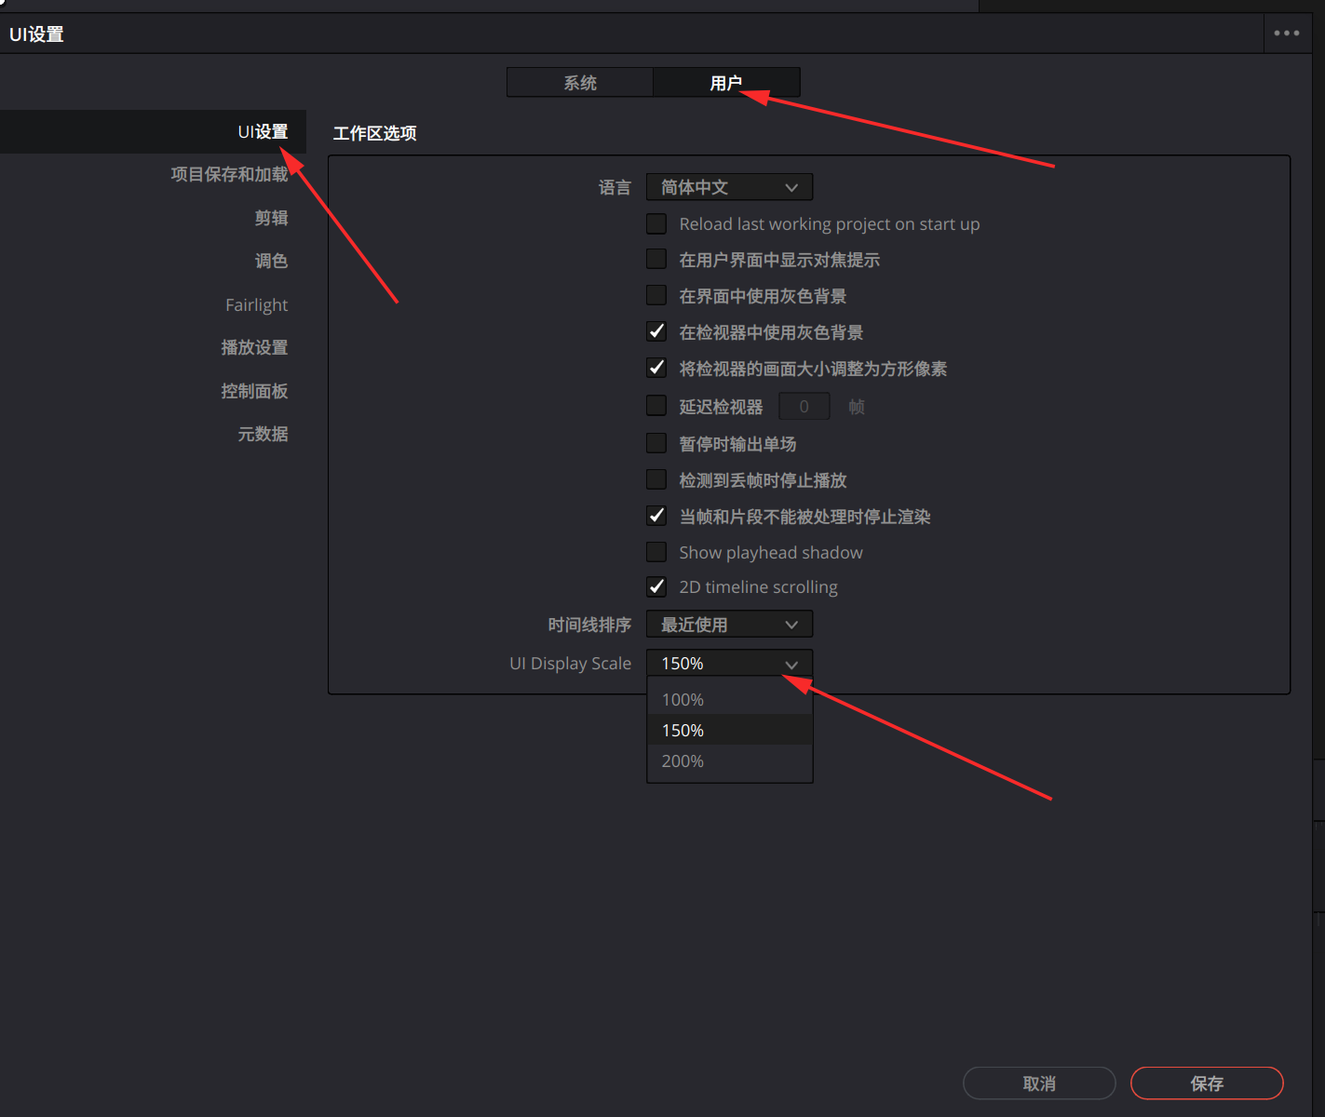Screen dimensions: 1325x1117
Task: Open the 播放设置 settings page
Action: [x=254, y=347]
